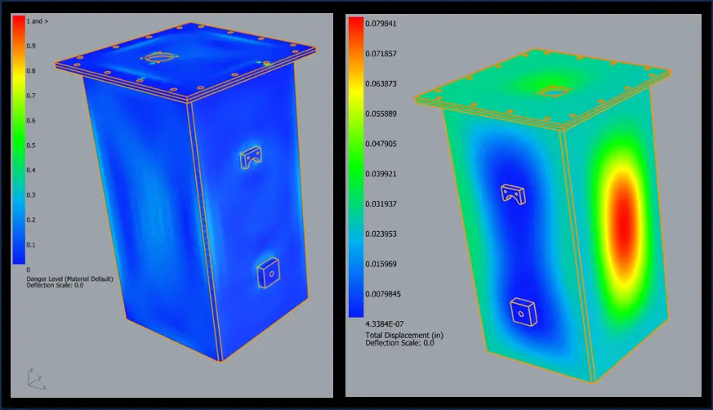
Task: Click the 'Deflection Scale: 0.0' text in left view
Action: pos(55,285)
